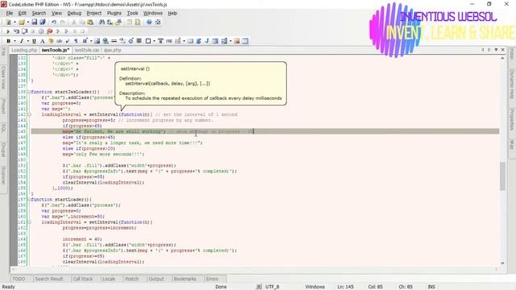The height and width of the screenshot is (290, 516).
Task: Click the red breakpoint icon in debug toolbar
Action: tap(49, 31)
